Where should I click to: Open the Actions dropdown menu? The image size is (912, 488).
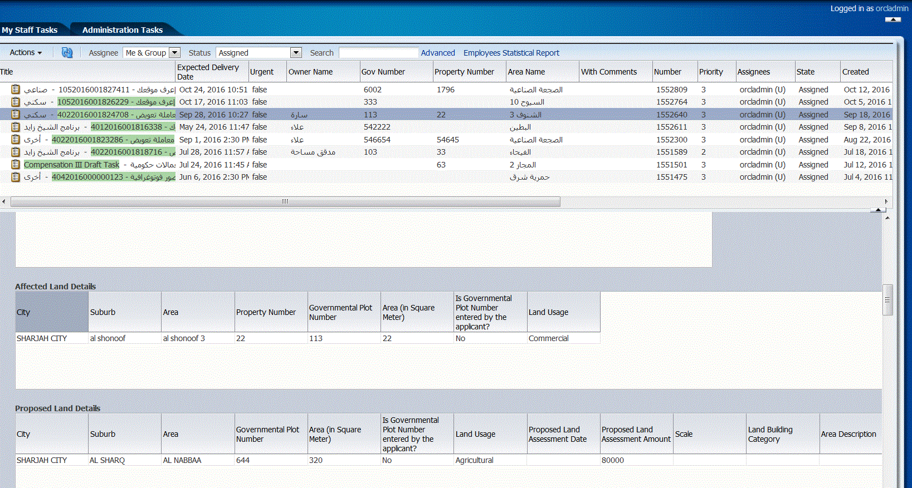[x=26, y=53]
